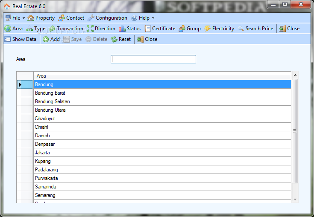Click the Reset button label
The width and height of the screenshot is (314, 217).
[125, 39]
